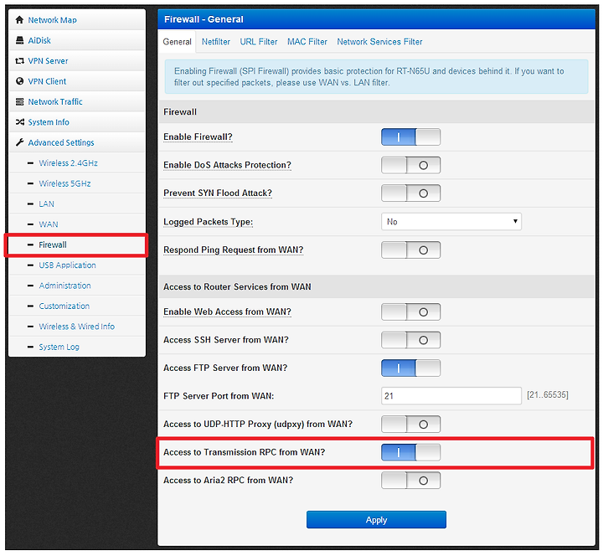Click the [21..65535] port range hint
603x556 pixels.
(x=548, y=395)
